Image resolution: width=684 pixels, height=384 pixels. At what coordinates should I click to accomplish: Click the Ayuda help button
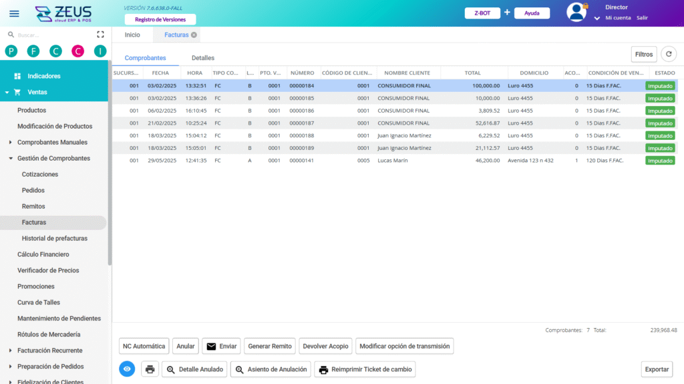pos(532,13)
